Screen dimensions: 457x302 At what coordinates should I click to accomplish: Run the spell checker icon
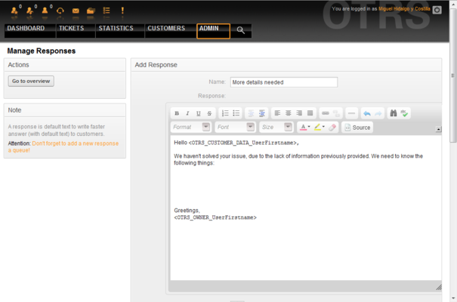tap(404, 113)
